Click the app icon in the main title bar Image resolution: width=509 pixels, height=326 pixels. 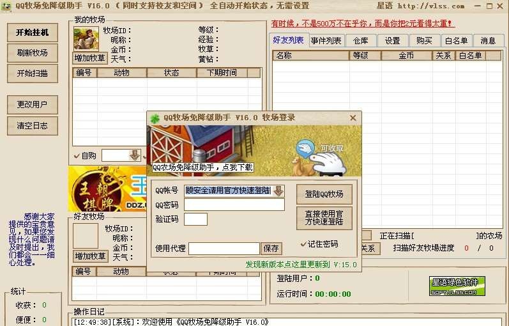pos(6,6)
